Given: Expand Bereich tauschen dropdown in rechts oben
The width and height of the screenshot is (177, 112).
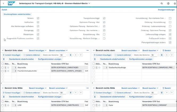Looking at the screenshot, I should [150, 50].
